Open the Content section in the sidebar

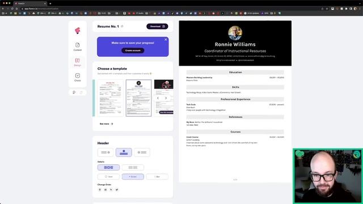78,46
